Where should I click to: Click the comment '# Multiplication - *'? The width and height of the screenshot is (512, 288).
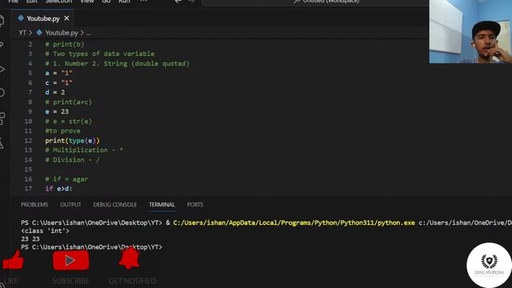[x=84, y=150]
